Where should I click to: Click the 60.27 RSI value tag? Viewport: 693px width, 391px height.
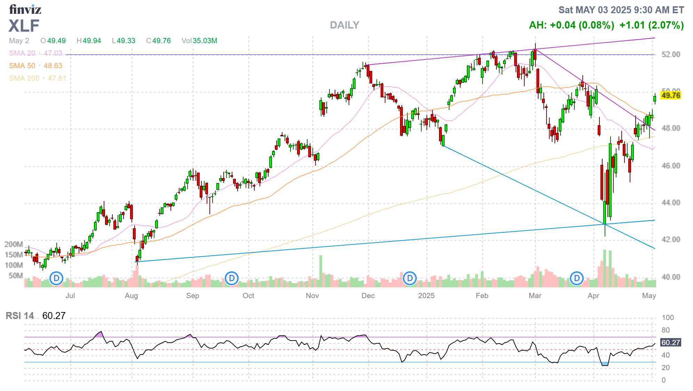point(670,342)
